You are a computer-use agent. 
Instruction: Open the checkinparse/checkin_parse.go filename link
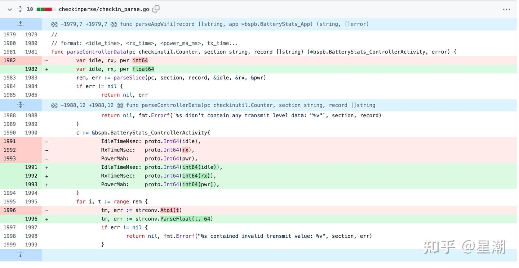tap(104, 9)
